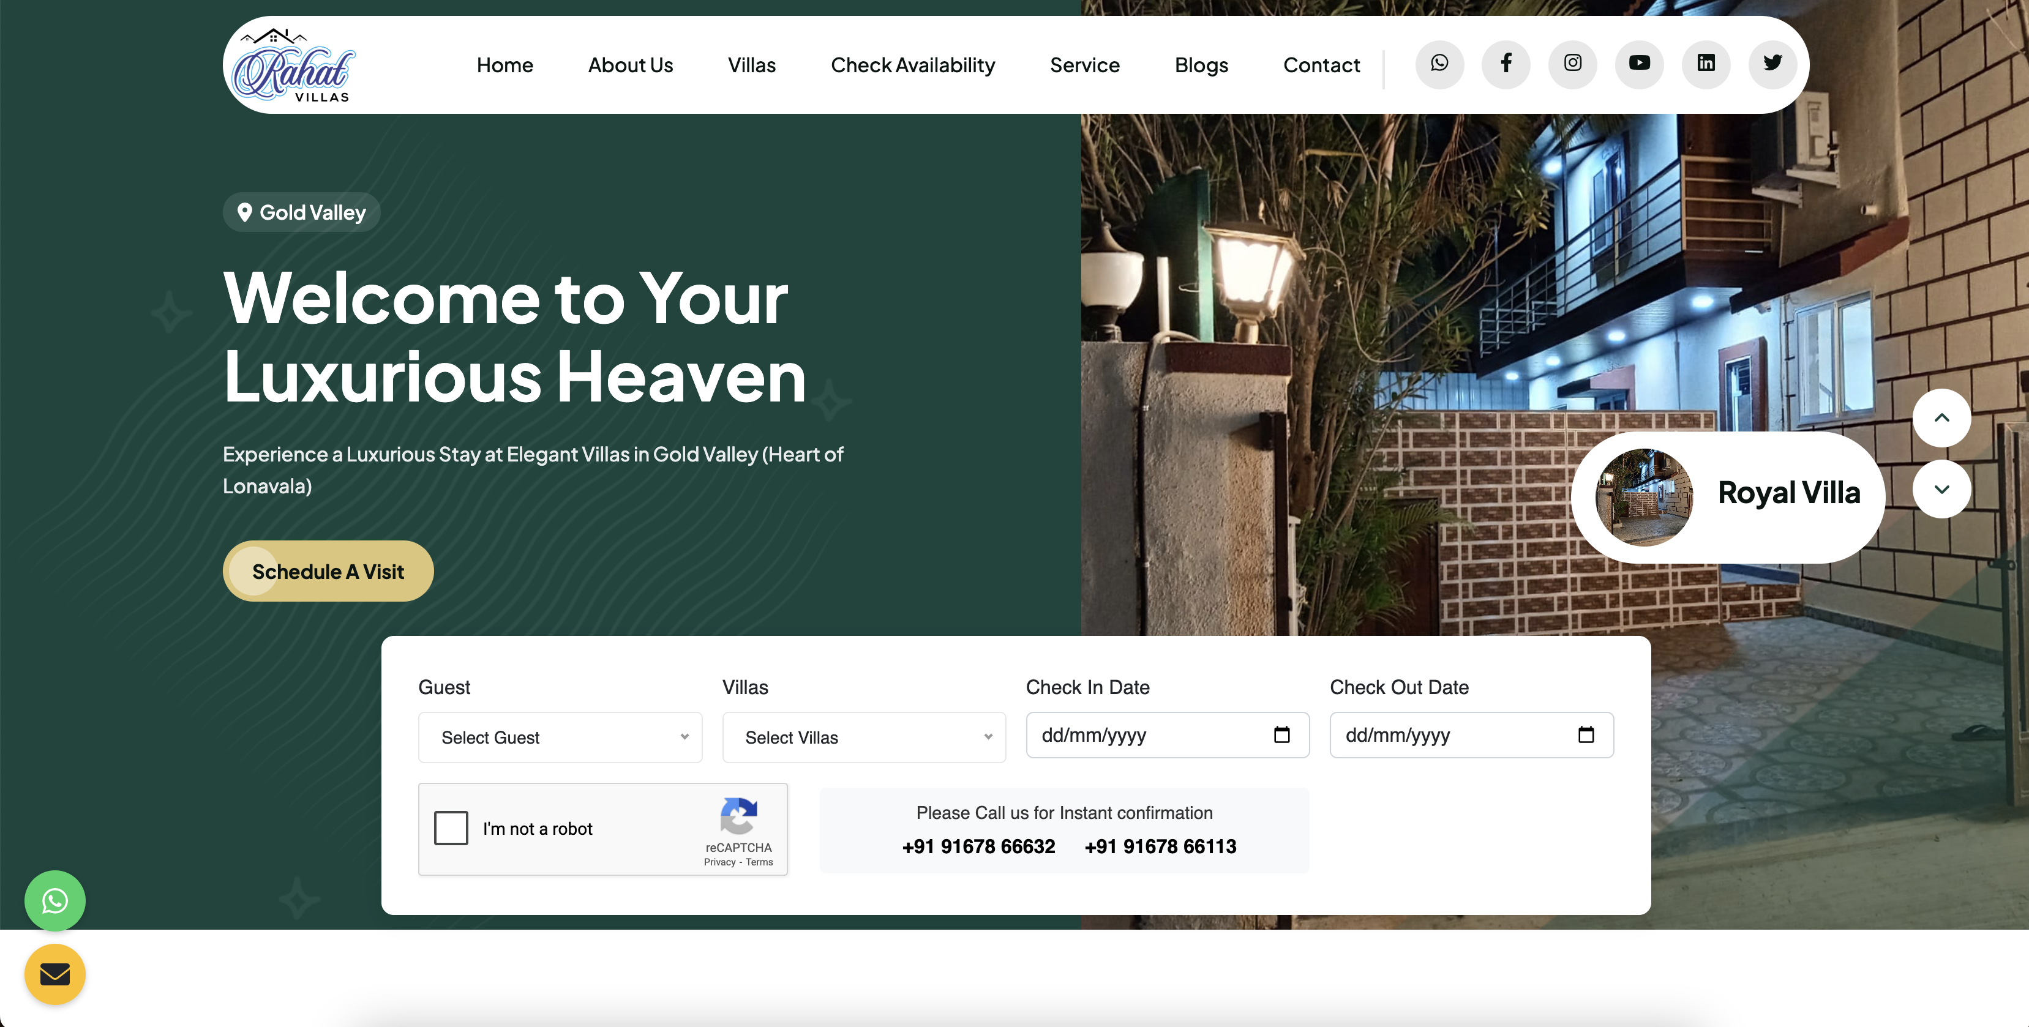This screenshot has width=2029, height=1027.
Task: Open the Facebook social icon in header
Action: 1506,65
